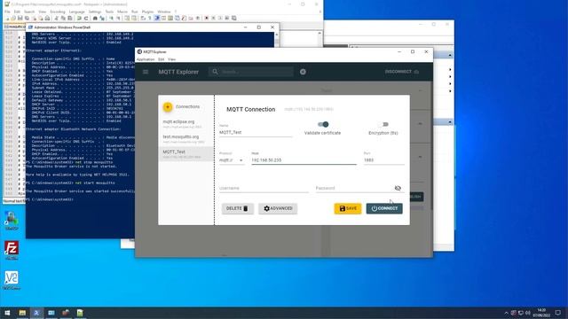Open MQTT Explorer hamburger menu
Image resolution: width=568 pixels, height=319 pixels.
(146, 72)
